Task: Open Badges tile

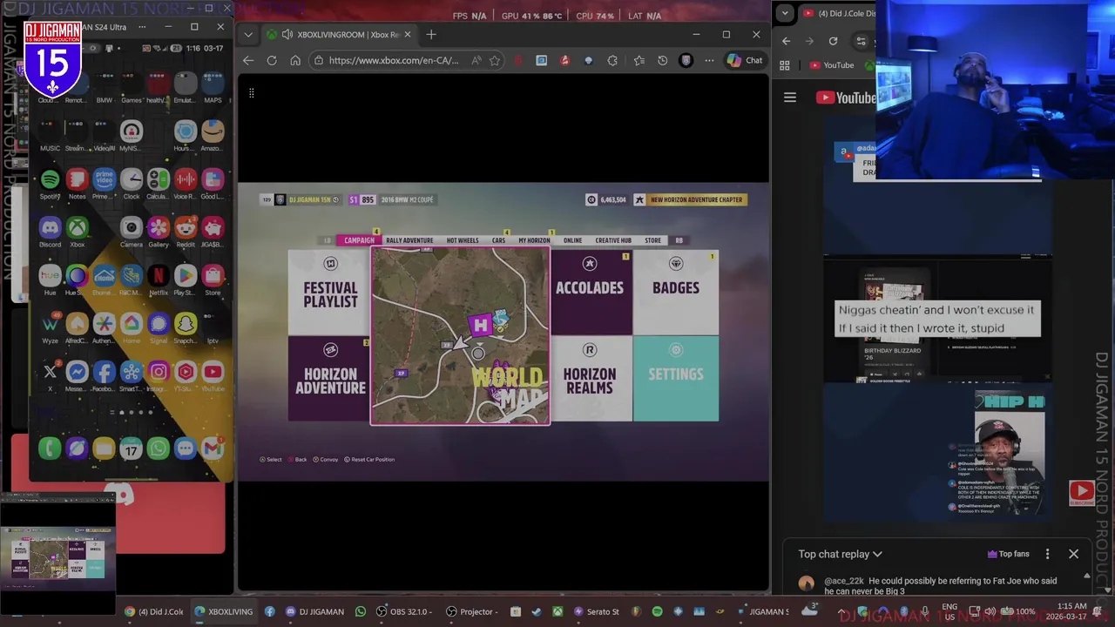Action: point(676,293)
